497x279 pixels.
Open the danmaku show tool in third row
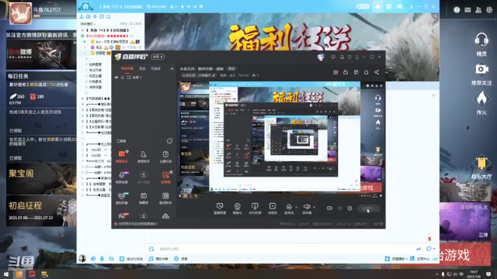point(143,198)
